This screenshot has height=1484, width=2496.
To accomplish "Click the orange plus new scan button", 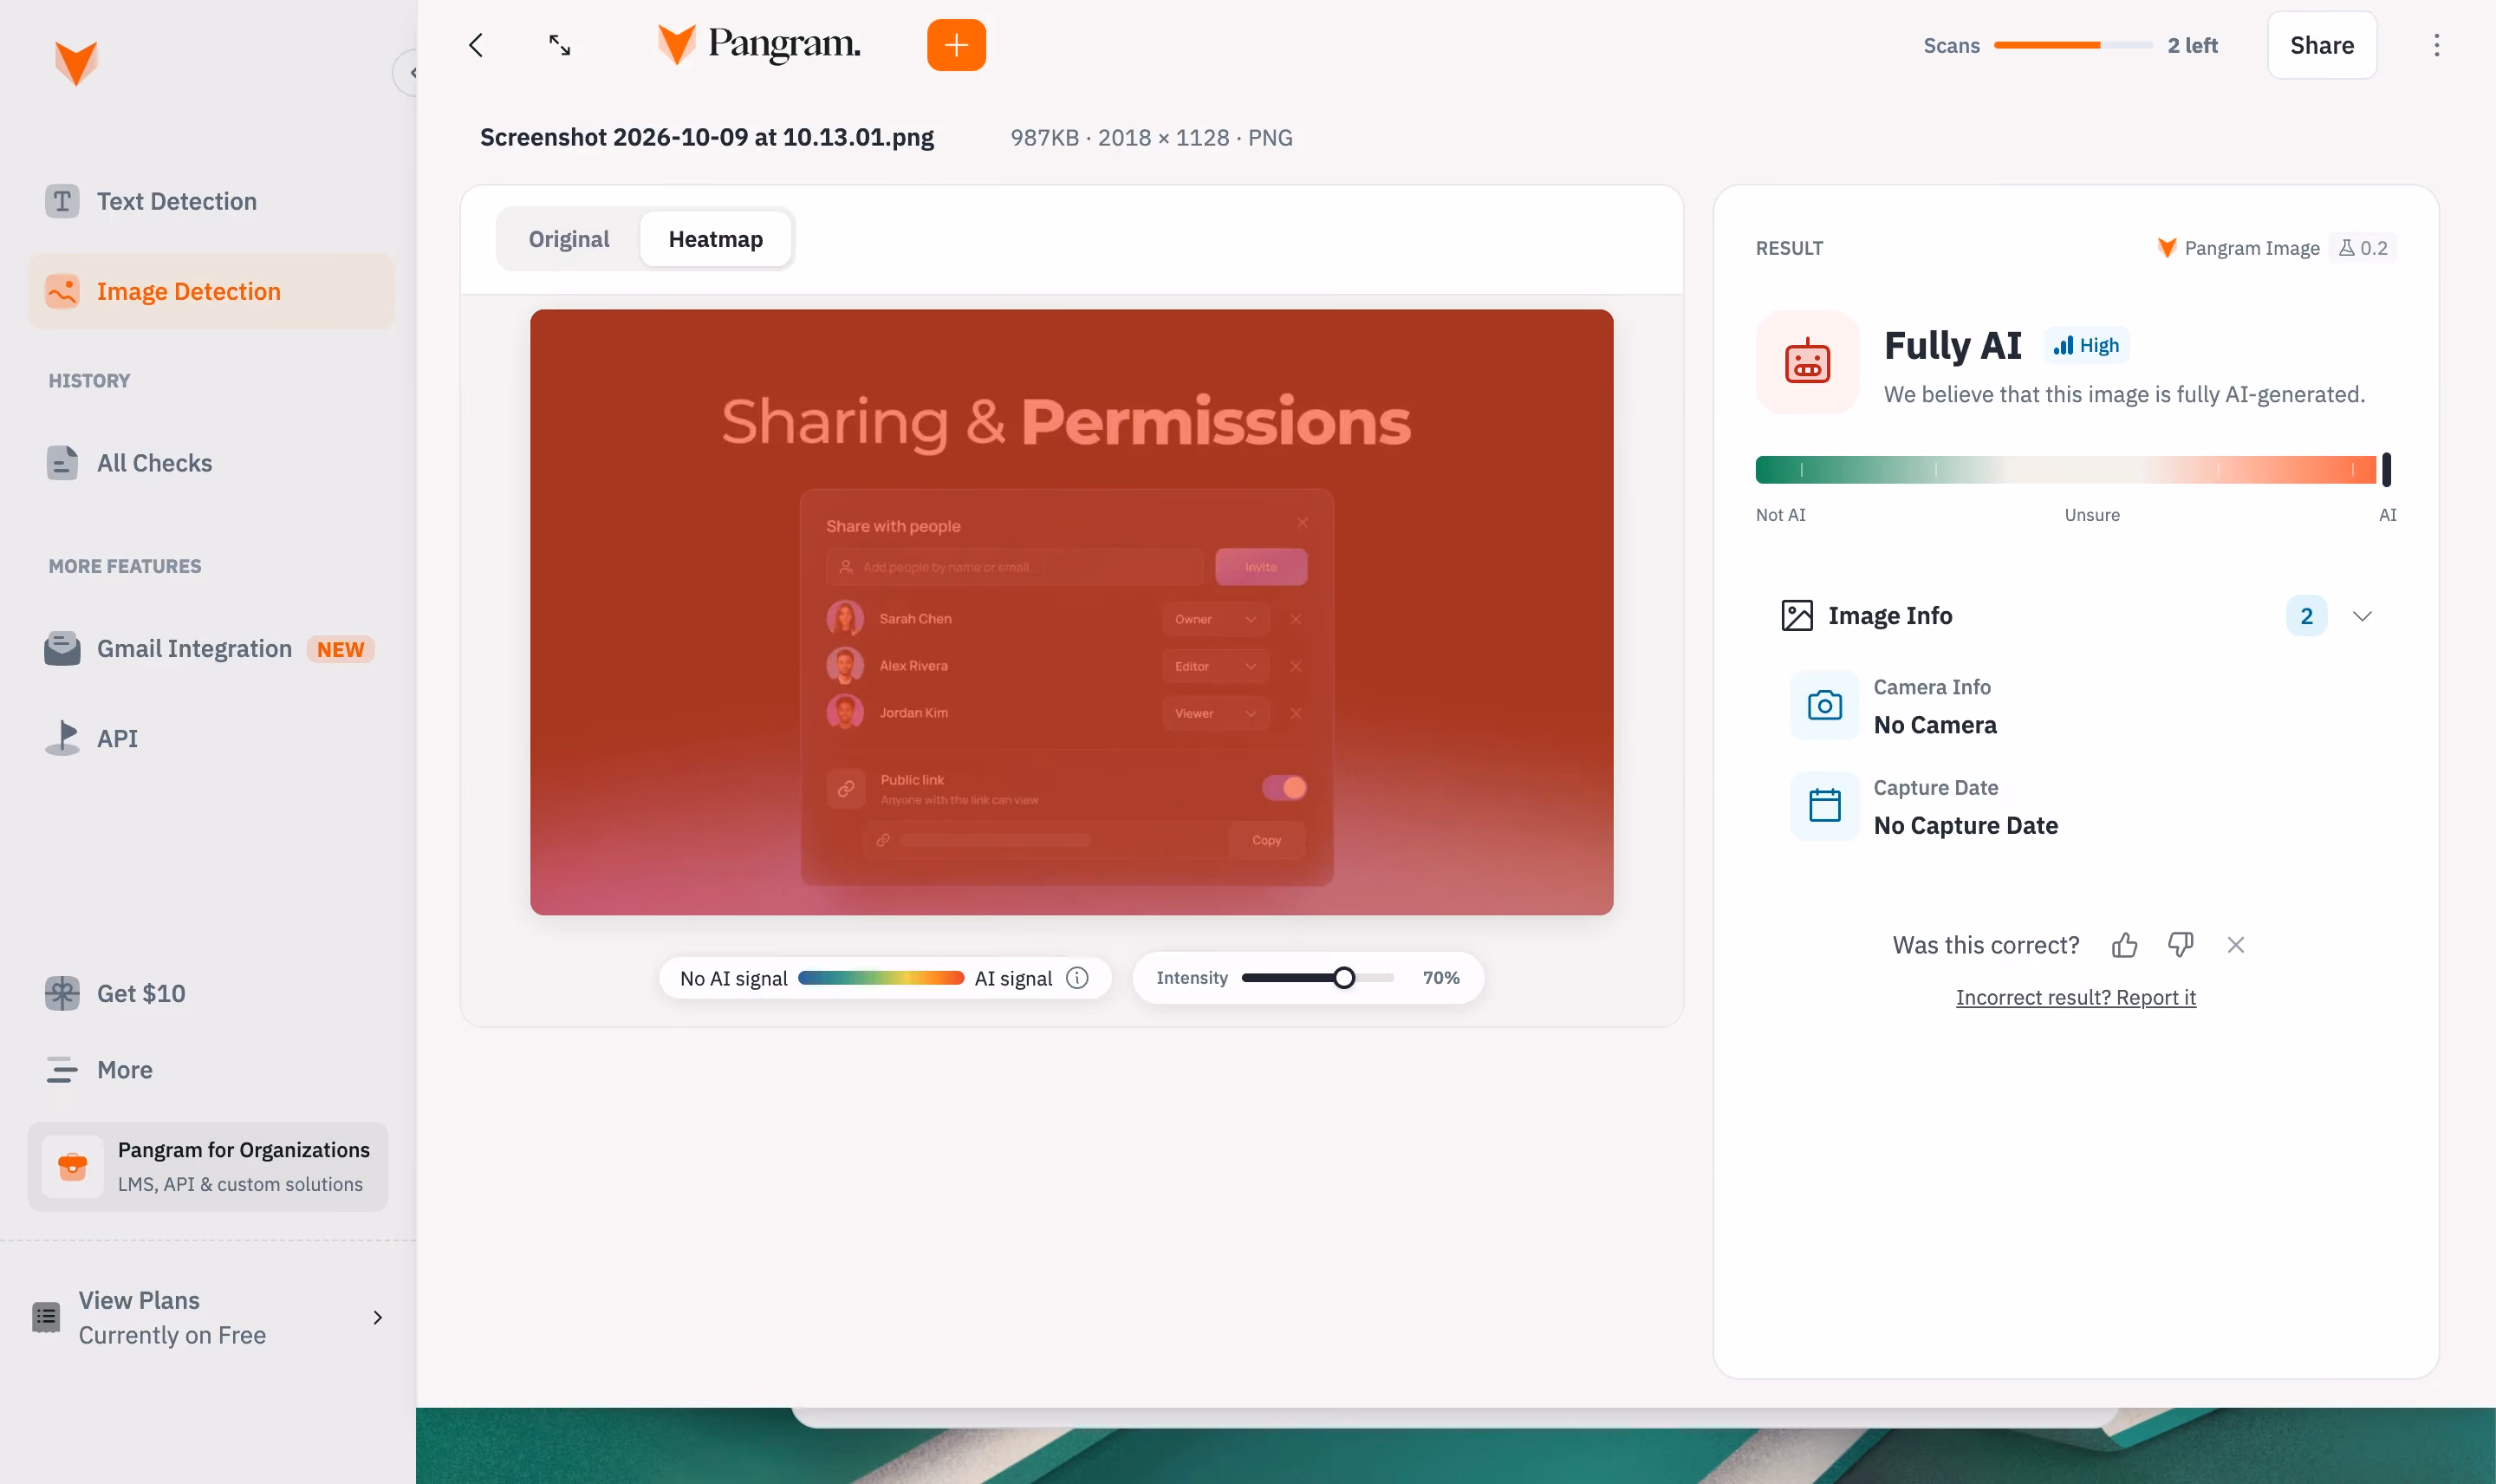I will tap(956, 45).
